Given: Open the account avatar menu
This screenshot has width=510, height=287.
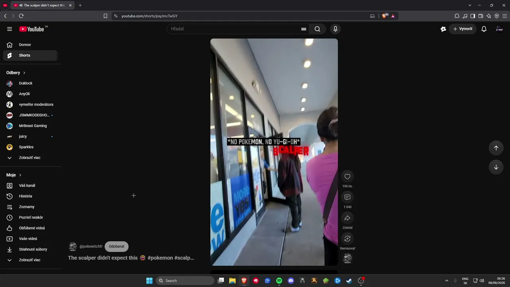Looking at the screenshot, I should pos(499,29).
